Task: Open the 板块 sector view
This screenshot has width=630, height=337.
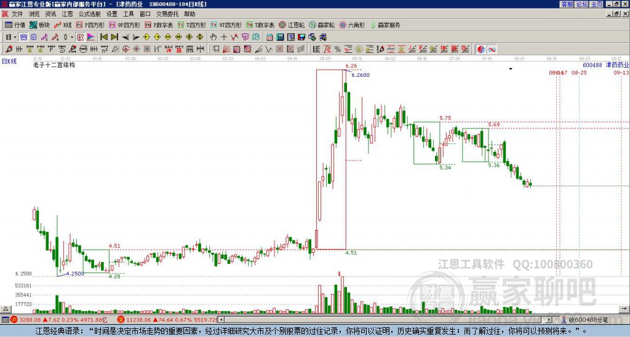Action: pyautogui.click(x=39, y=25)
